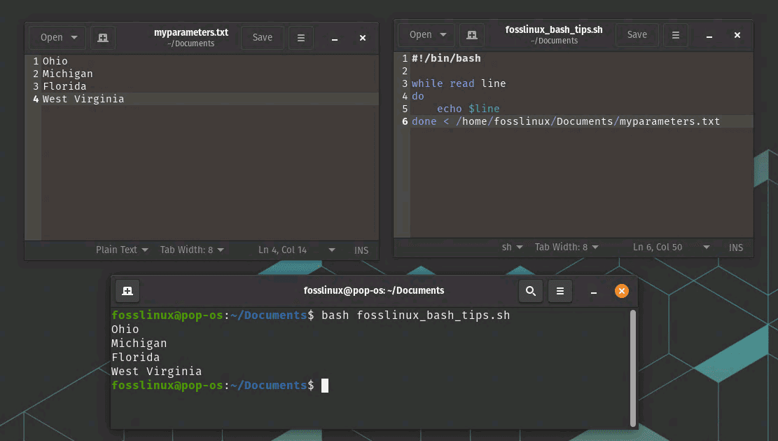Minimize the terminal window
The height and width of the screenshot is (441, 778).
pyautogui.click(x=593, y=292)
